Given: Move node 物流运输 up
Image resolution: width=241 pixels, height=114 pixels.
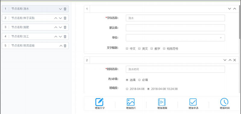Looking at the screenshot, I should coord(61,46).
